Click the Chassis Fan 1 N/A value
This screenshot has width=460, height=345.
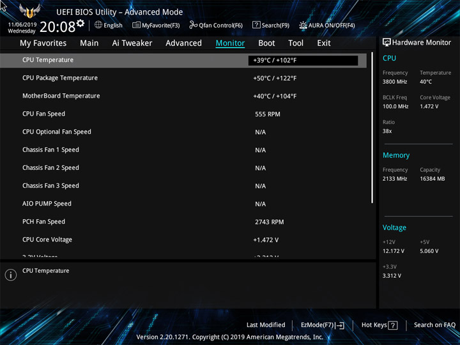(x=260, y=150)
